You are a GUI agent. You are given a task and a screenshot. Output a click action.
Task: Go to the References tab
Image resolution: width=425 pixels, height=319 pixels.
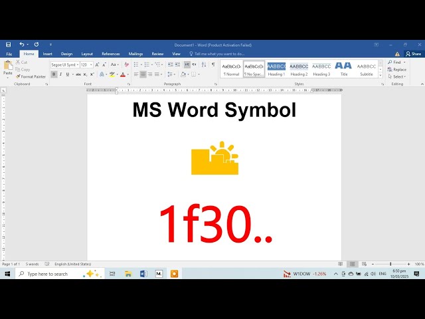point(111,54)
